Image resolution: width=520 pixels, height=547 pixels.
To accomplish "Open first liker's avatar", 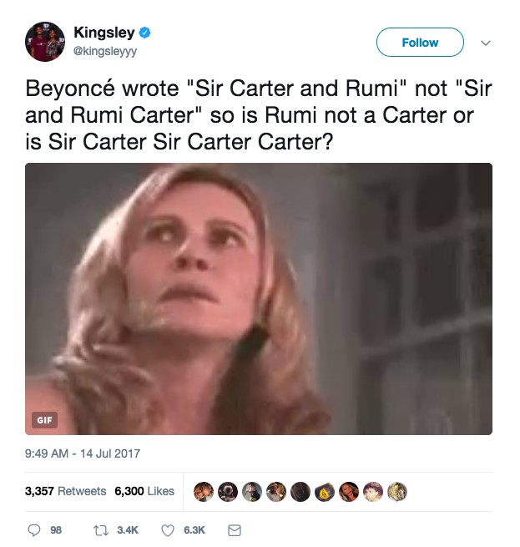I will coord(204,492).
